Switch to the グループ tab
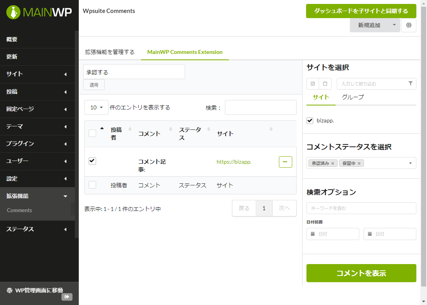The width and height of the screenshot is (427, 305). (353, 97)
